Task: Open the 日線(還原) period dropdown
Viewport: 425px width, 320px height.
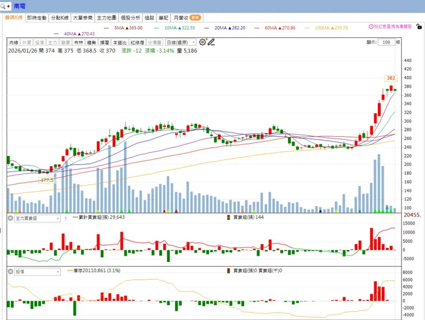Action: 180,43
